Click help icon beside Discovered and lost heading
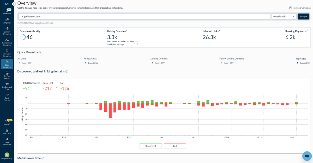The image size is (313, 163). 67,71
